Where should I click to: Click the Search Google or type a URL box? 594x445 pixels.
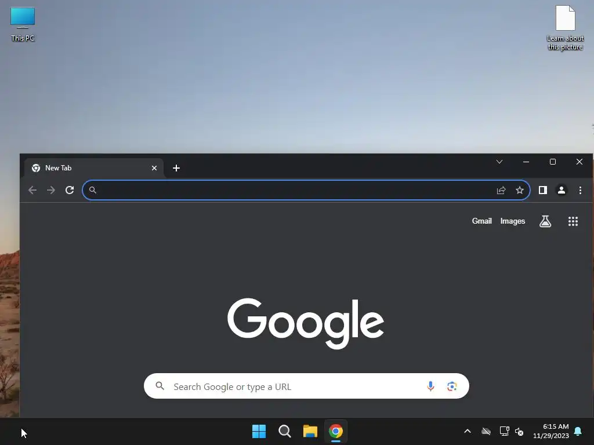pos(306,386)
